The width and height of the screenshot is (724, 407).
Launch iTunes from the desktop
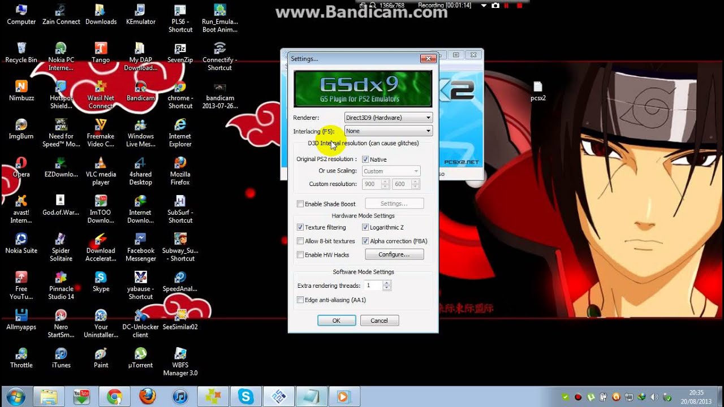pos(61,357)
